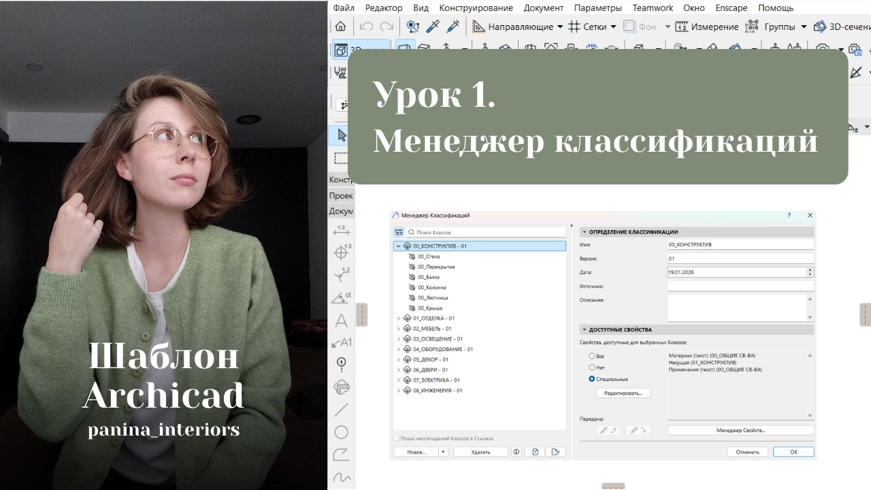Image resolution: width=871 pixels, height=490 pixels.
Task: Open the Find and Select tool icon
Action: click(412, 27)
